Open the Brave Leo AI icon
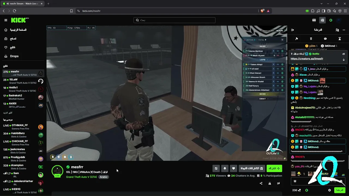This screenshot has height=196, width=349. point(334,11)
